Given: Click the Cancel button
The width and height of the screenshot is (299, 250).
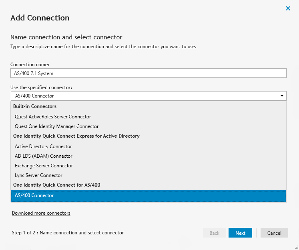Looking at the screenshot, I should [274, 233].
